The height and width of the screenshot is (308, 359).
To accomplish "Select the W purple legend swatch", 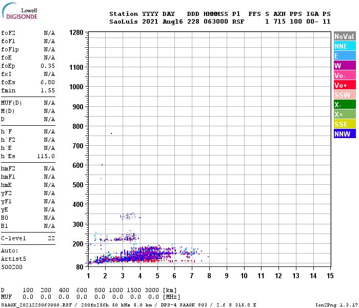I will click(345, 66).
